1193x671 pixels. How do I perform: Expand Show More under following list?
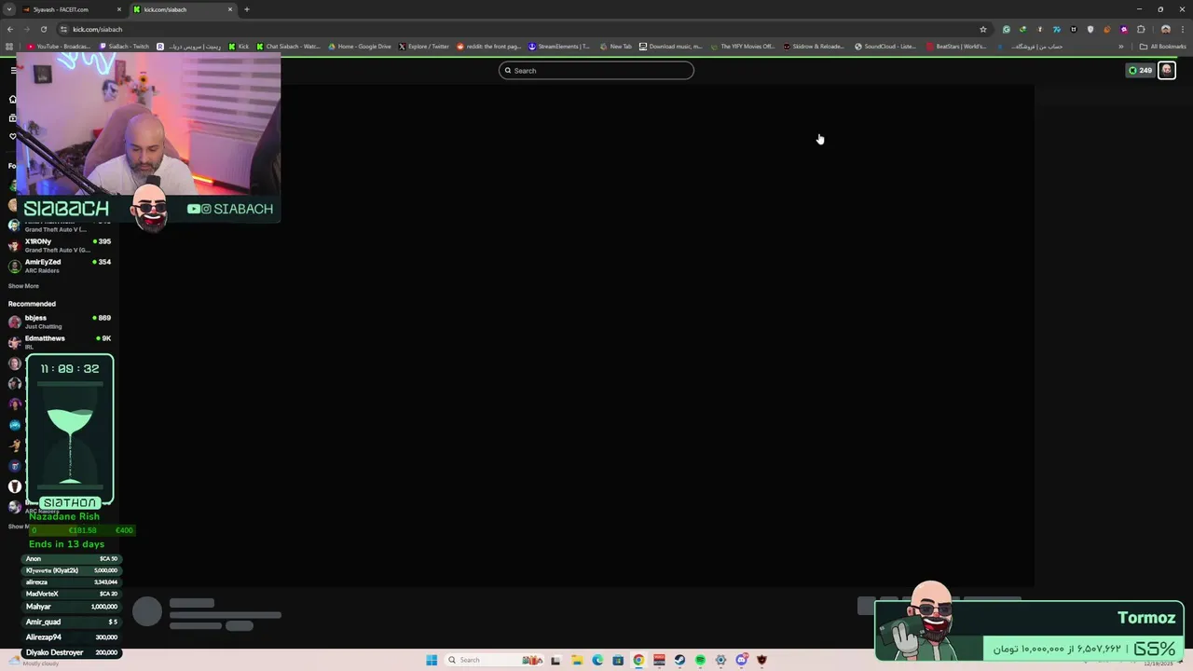(23, 286)
